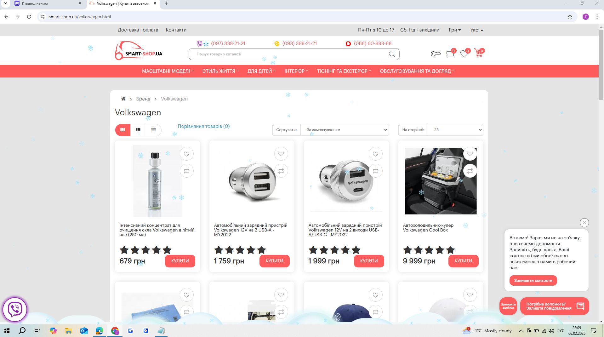The height and width of the screenshot is (337, 604).
Task: Switch to list view of products
Action: (x=138, y=130)
